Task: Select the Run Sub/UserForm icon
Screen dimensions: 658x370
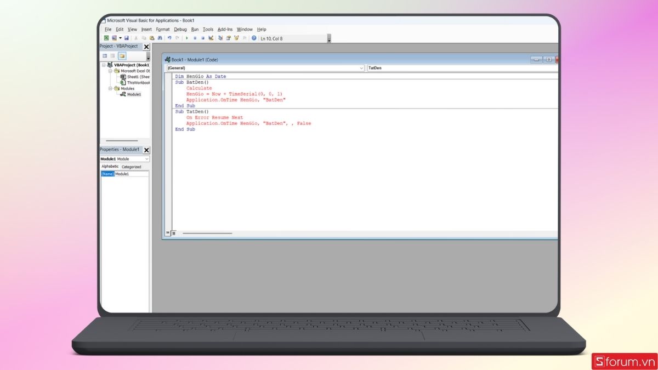Action: 187,38
